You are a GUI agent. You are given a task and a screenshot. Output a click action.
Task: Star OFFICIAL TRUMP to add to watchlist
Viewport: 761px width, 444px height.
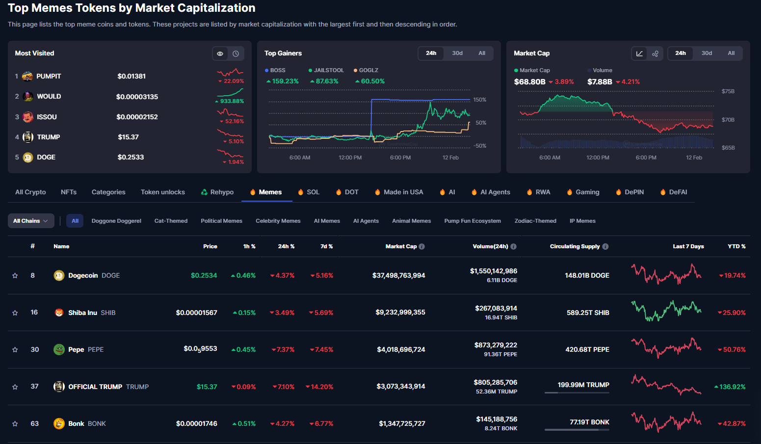pos(15,387)
